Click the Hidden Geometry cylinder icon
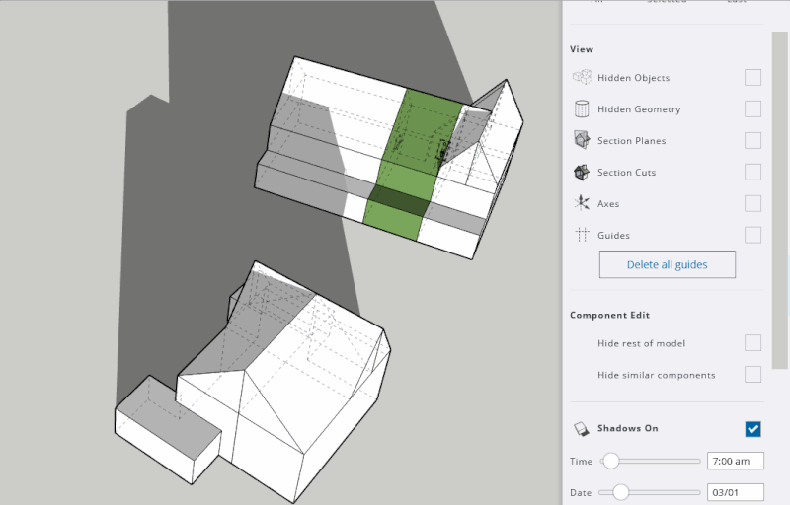Screen dimensions: 790x505 point(582,108)
